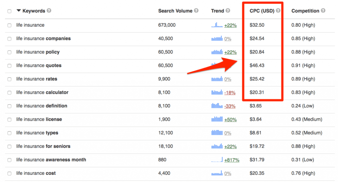The height and width of the screenshot is (182, 338).
Task: Click the help icon beside Trend
Action: coord(228,11)
